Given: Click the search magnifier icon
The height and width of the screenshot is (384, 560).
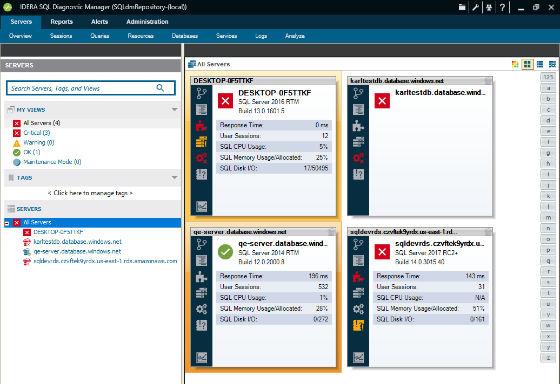Looking at the screenshot, I should (161, 88).
